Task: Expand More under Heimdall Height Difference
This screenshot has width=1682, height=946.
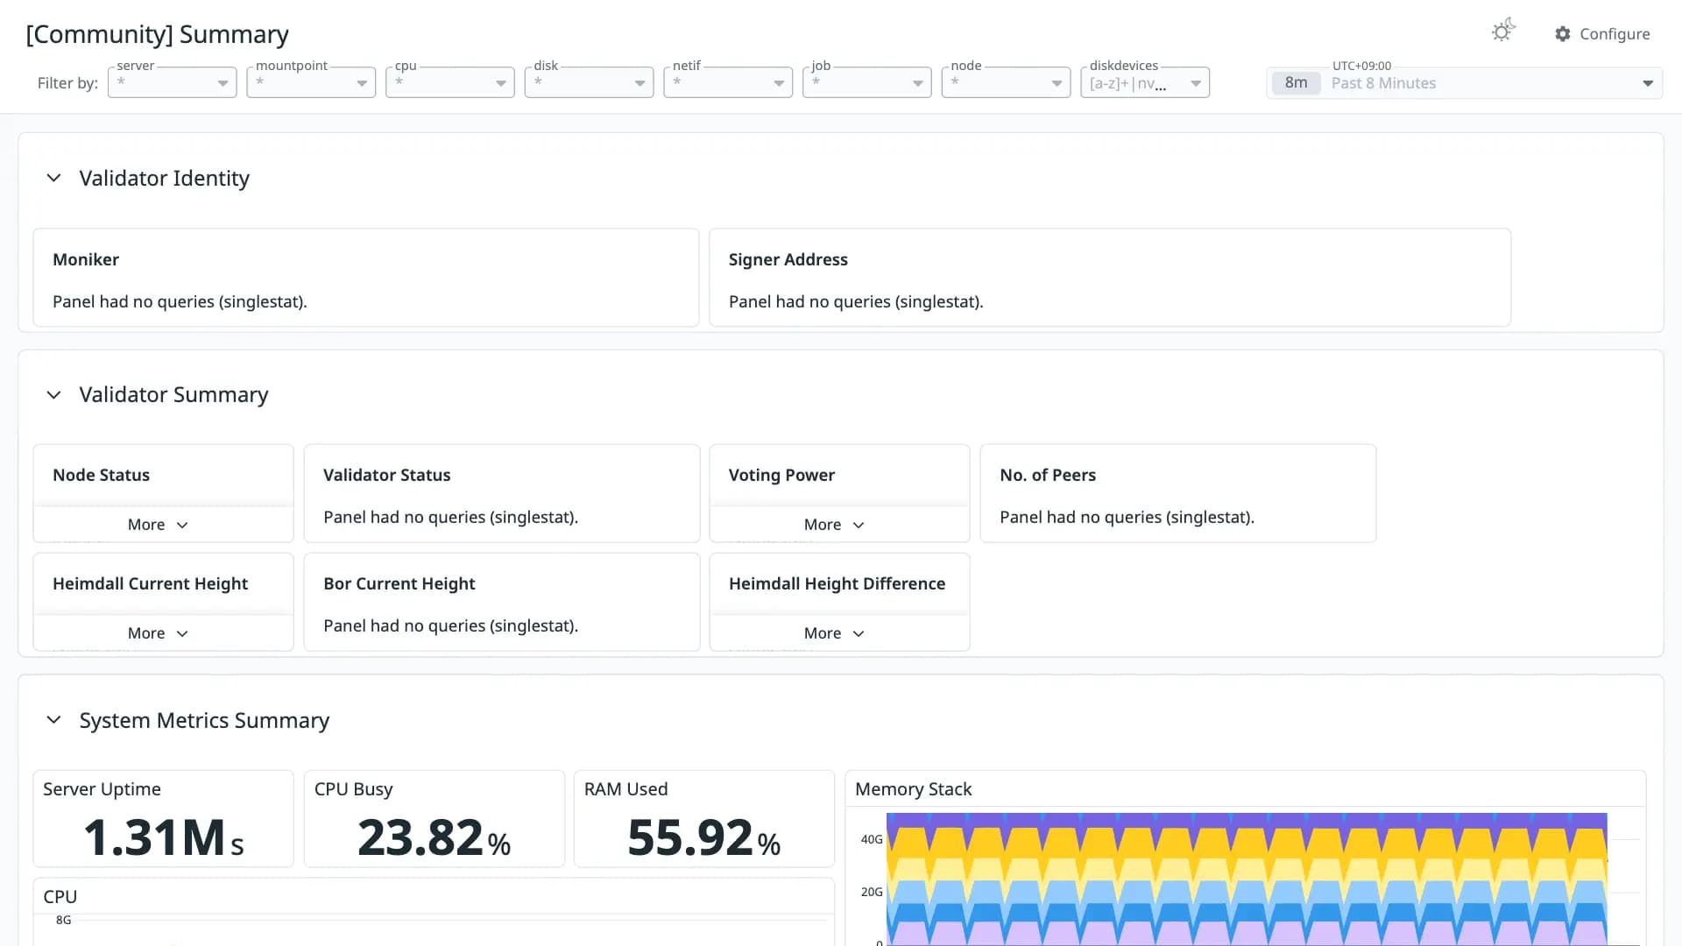Action: pos(834,633)
